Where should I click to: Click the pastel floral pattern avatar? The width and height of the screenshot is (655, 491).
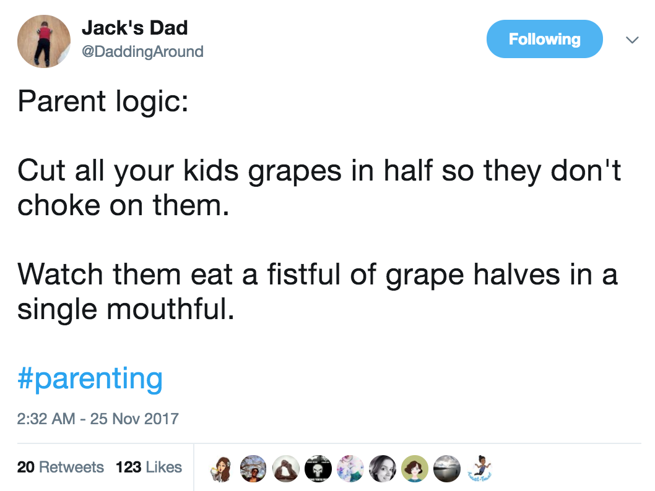(350, 469)
